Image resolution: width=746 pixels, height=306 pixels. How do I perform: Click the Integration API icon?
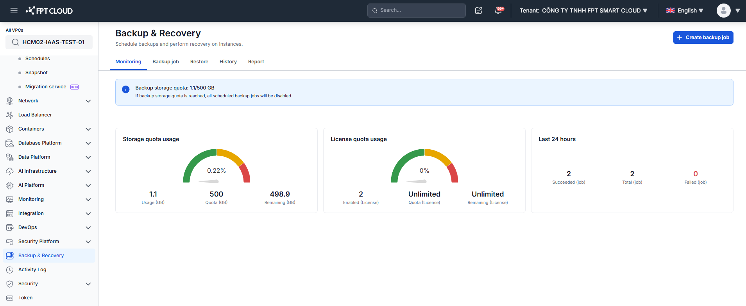(x=10, y=213)
